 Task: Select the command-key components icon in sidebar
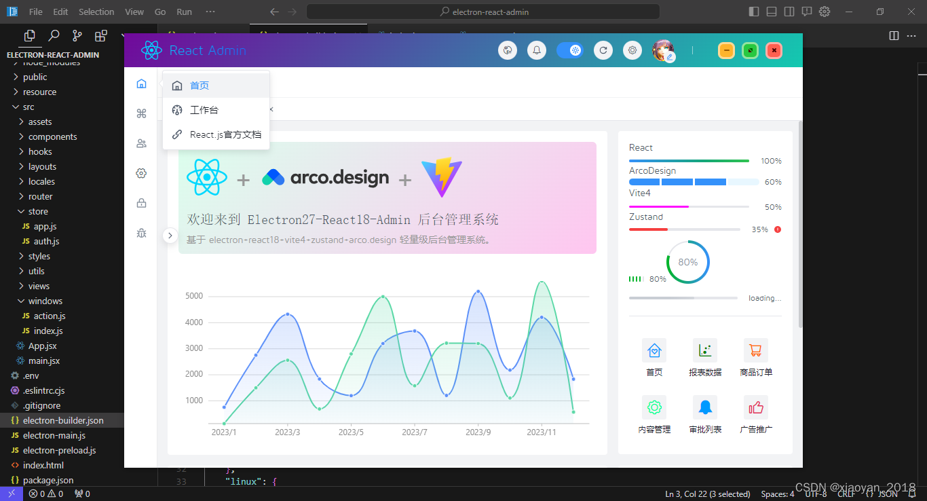point(141,113)
